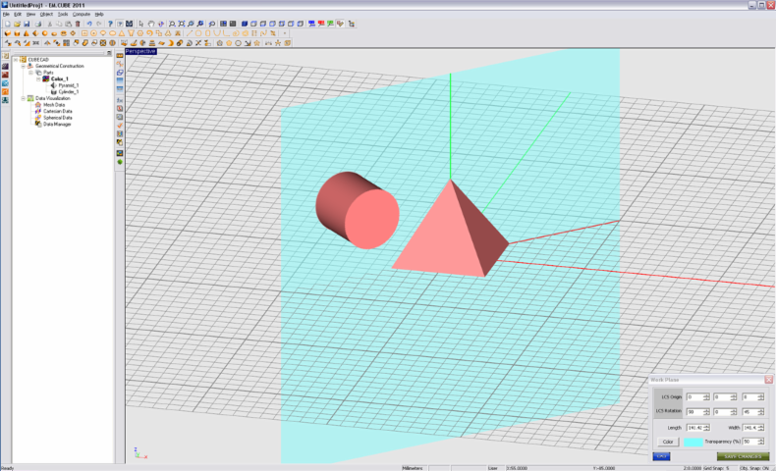Click the Save project toolbar icon
Screen dimensions: 776x471
pos(28,24)
